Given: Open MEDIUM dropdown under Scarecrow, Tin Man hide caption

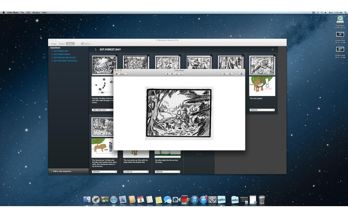Looking at the screenshot, I should click(104, 171).
